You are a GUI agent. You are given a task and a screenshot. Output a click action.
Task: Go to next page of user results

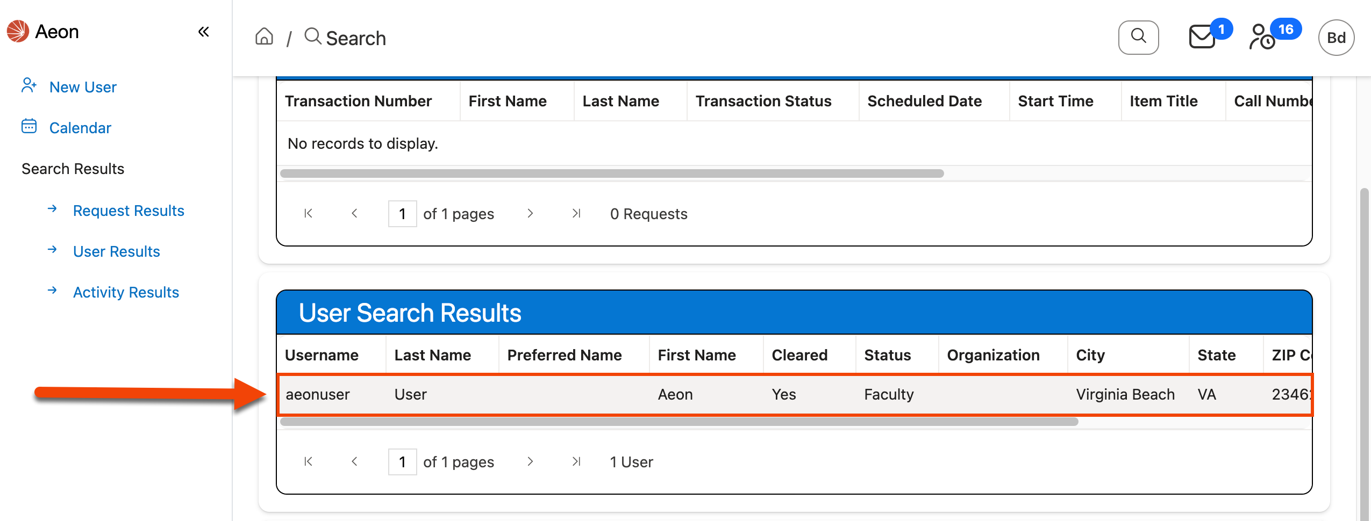[x=530, y=462]
